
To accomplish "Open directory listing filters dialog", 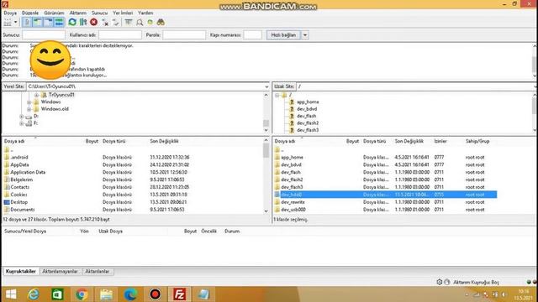I will pyautogui.click(x=129, y=23).
